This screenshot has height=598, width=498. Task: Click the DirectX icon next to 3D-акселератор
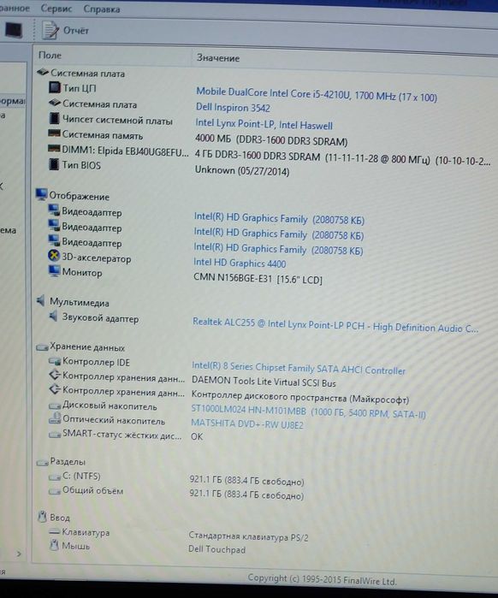(54, 256)
